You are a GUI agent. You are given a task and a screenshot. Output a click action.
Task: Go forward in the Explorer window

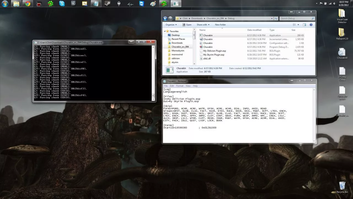point(170,19)
